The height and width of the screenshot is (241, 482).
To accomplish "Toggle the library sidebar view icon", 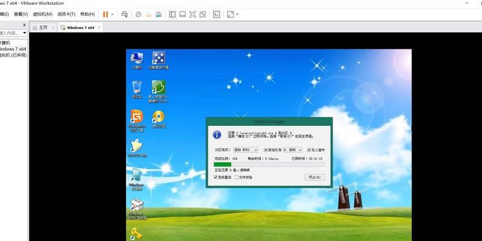I will [x=172, y=14].
